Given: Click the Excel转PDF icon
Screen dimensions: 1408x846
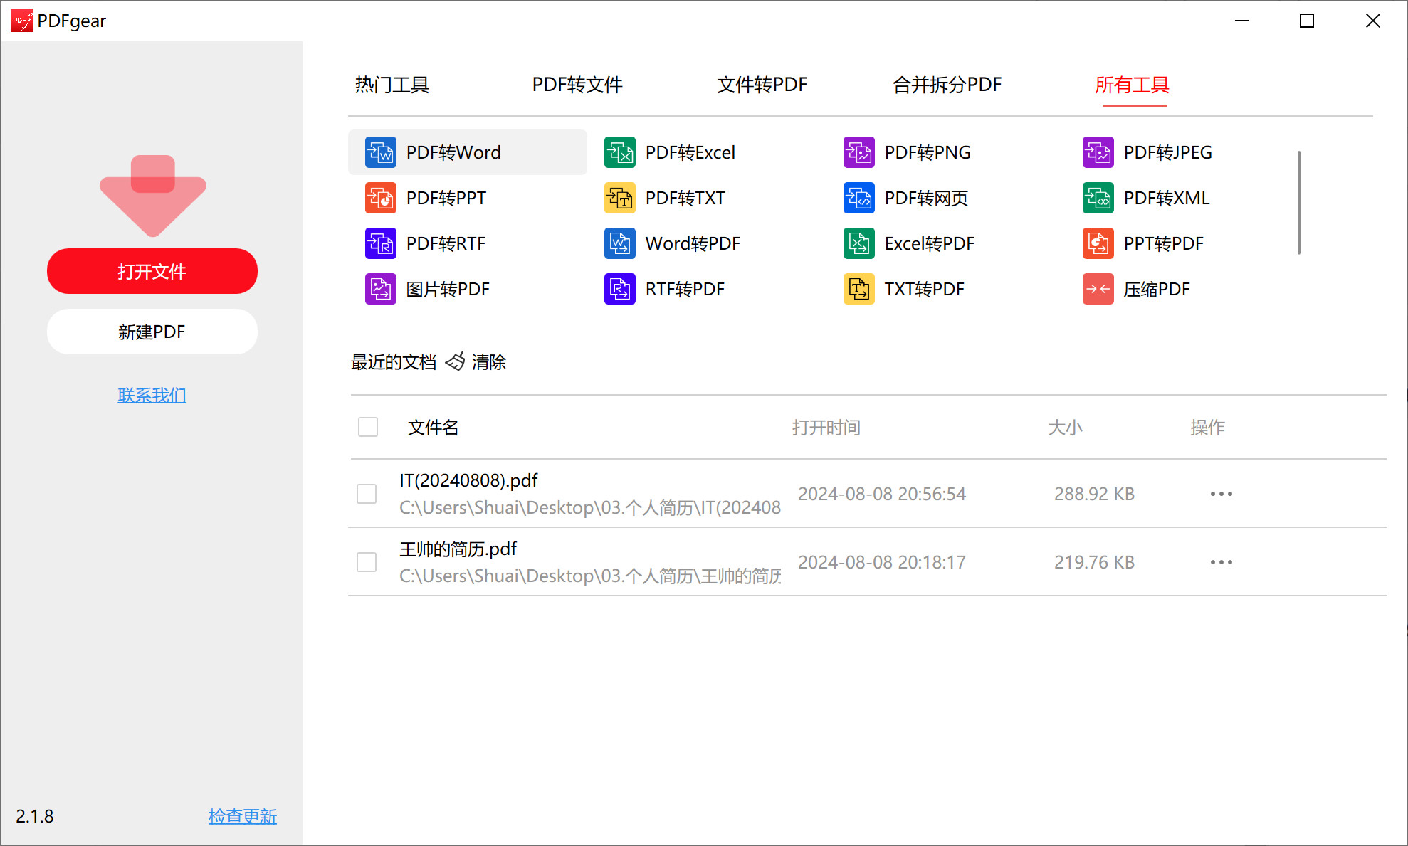Looking at the screenshot, I should click(x=858, y=243).
